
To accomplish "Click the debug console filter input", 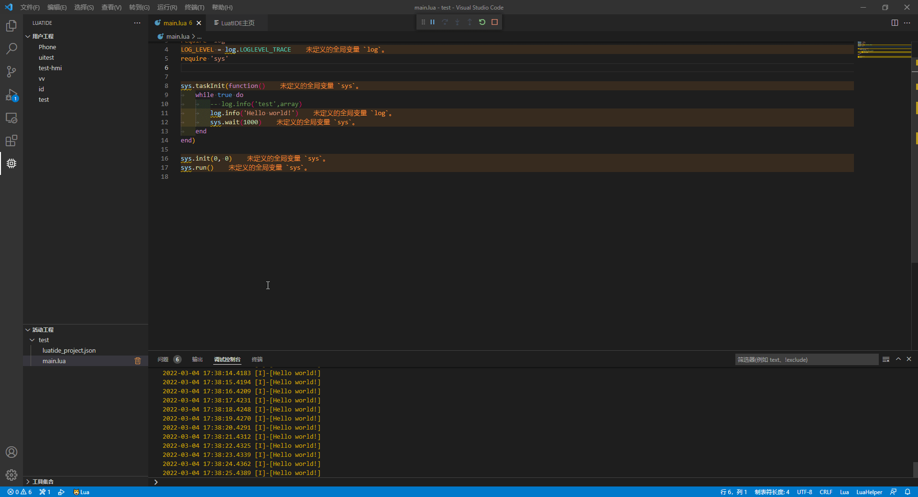I will (806, 359).
